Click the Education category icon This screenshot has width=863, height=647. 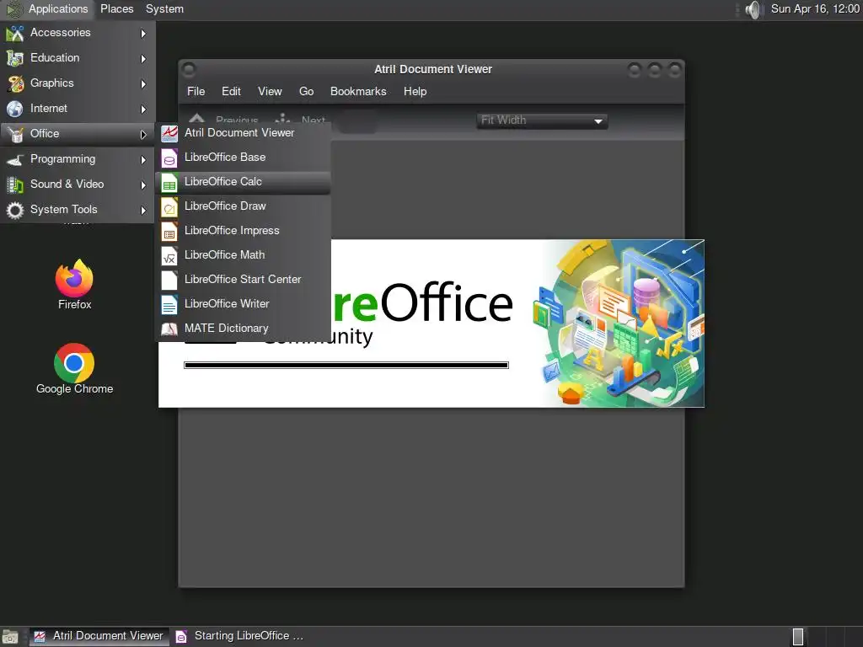pos(15,58)
